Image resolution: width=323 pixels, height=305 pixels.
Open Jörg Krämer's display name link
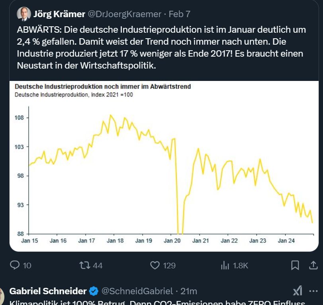point(59,14)
